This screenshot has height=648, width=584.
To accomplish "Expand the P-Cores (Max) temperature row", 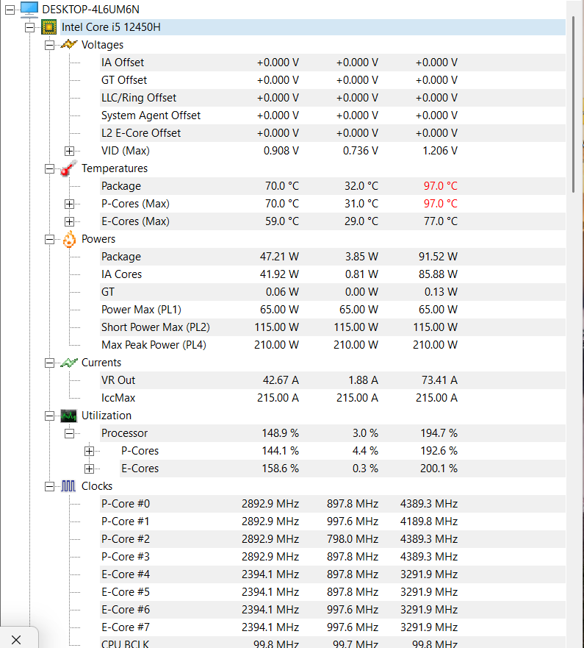I will (69, 204).
